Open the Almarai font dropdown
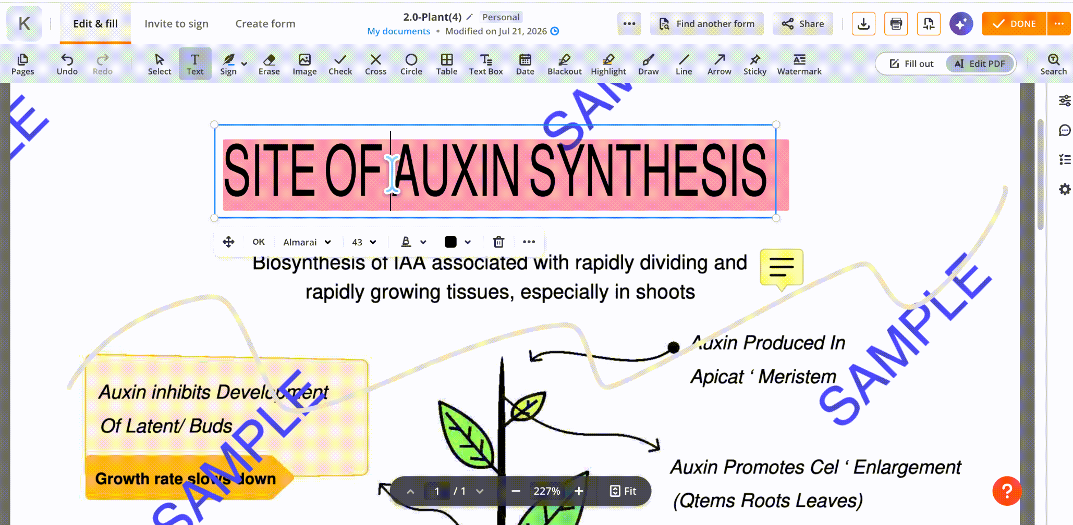 (307, 242)
